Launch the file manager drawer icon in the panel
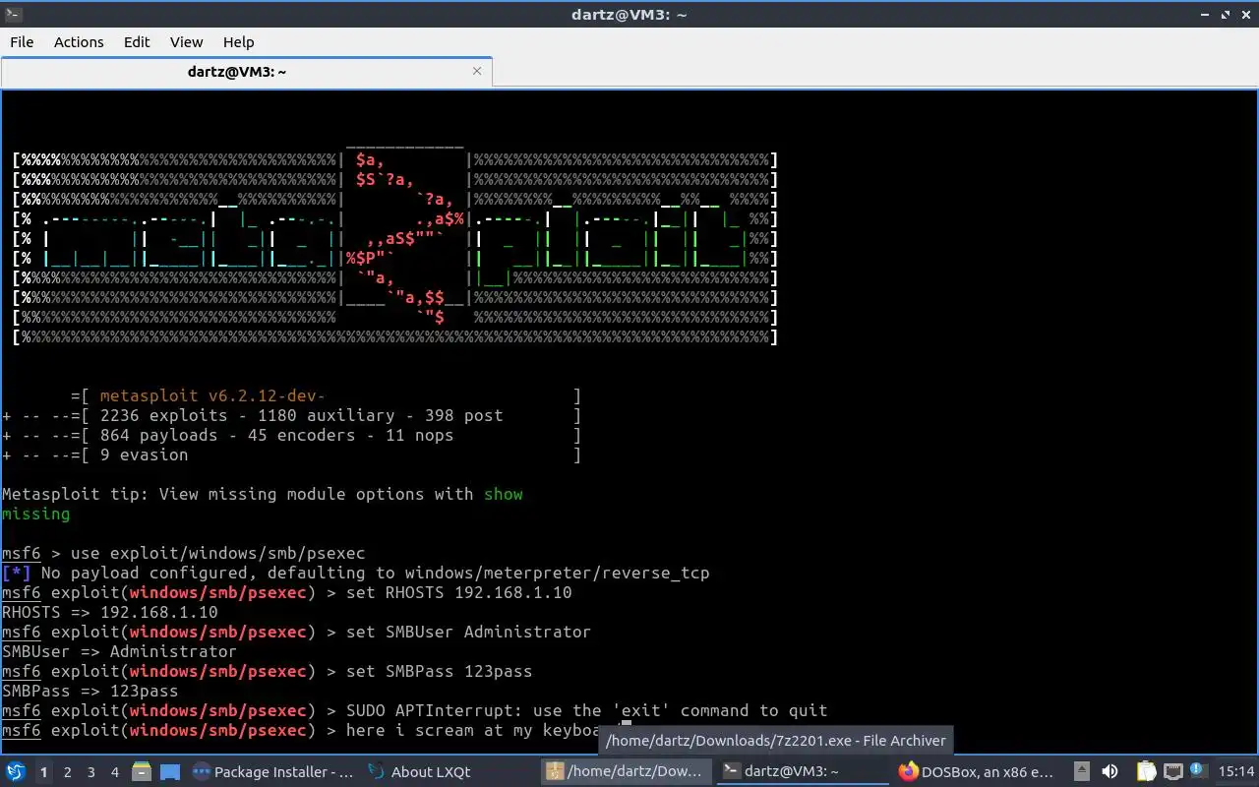Image resolution: width=1259 pixels, height=787 pixels. click(x=142, y=772)
